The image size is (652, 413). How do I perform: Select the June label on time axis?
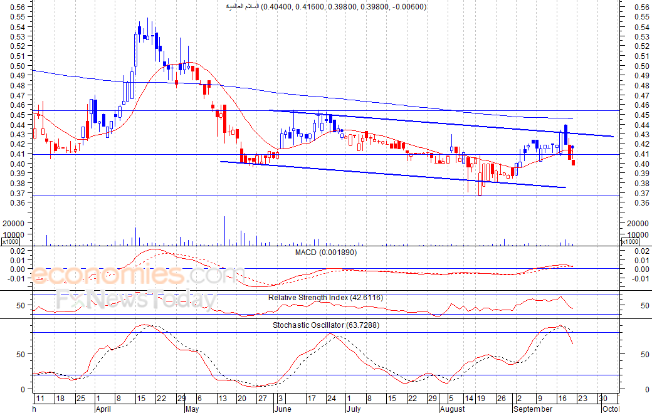(x=282, y=409)
